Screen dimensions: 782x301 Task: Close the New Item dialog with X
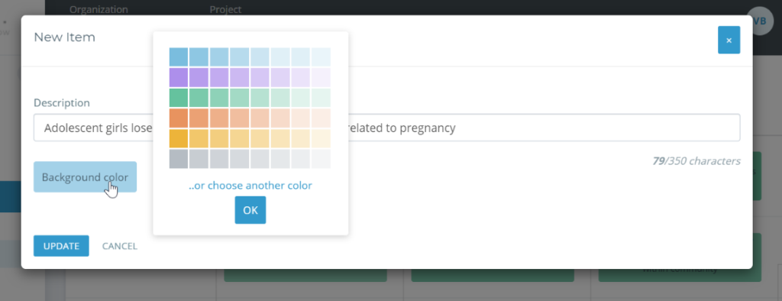point(729,40)
